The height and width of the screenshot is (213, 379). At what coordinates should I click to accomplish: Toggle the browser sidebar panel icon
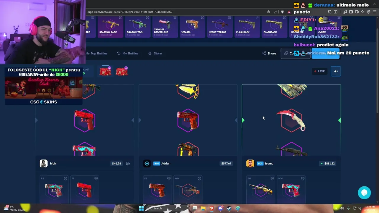click(351, 12)
